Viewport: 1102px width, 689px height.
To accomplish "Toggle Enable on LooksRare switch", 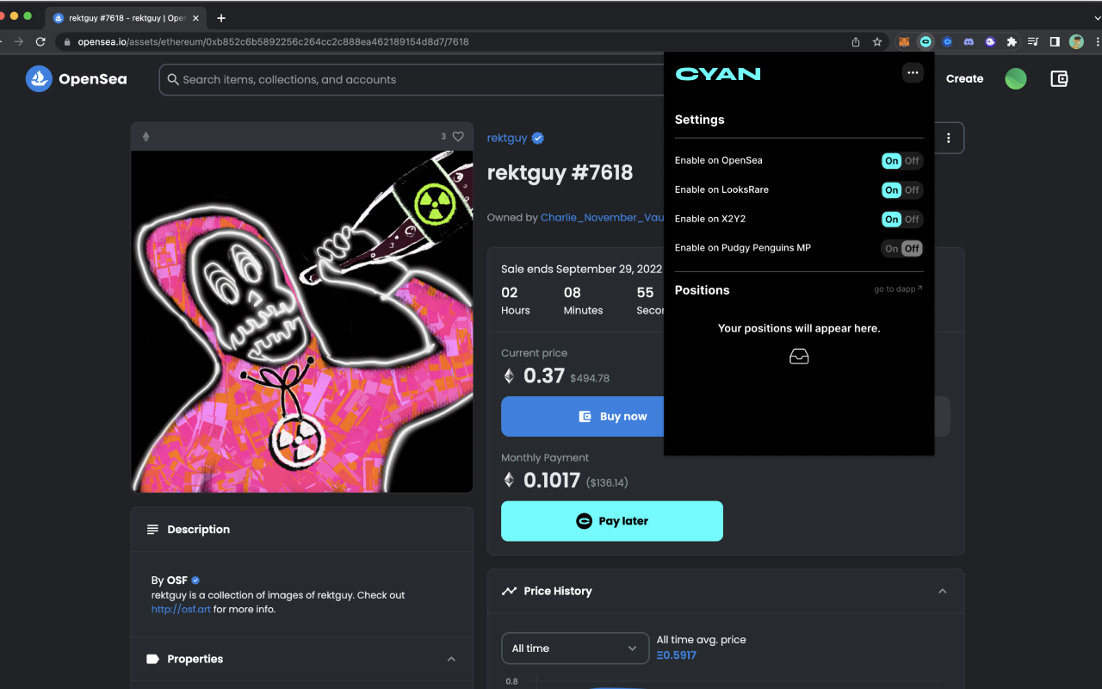I will point(901,189).
